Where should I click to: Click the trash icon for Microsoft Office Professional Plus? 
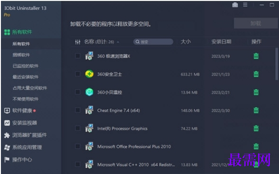click(256, 146)
